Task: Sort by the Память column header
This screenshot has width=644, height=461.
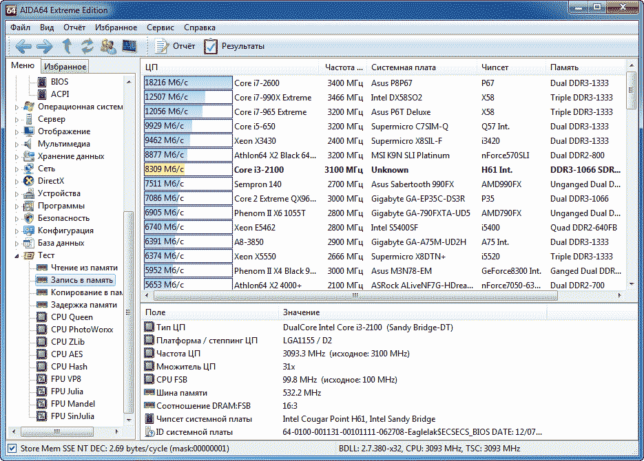Action: (x=585, y=67)
